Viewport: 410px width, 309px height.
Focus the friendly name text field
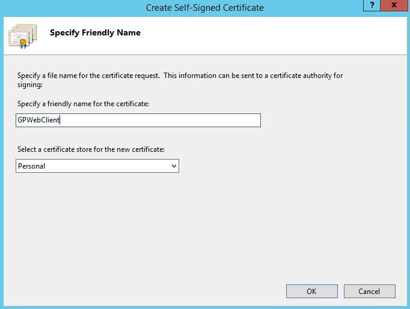coord(138,121)
